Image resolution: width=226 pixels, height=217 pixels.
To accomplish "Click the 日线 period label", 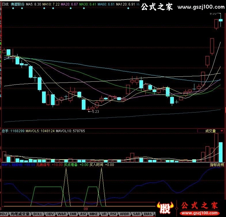I will coord(5,4).
